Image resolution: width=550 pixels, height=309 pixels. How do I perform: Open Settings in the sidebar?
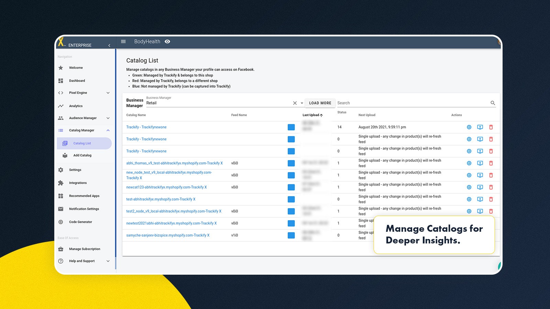tap(75, 170)
